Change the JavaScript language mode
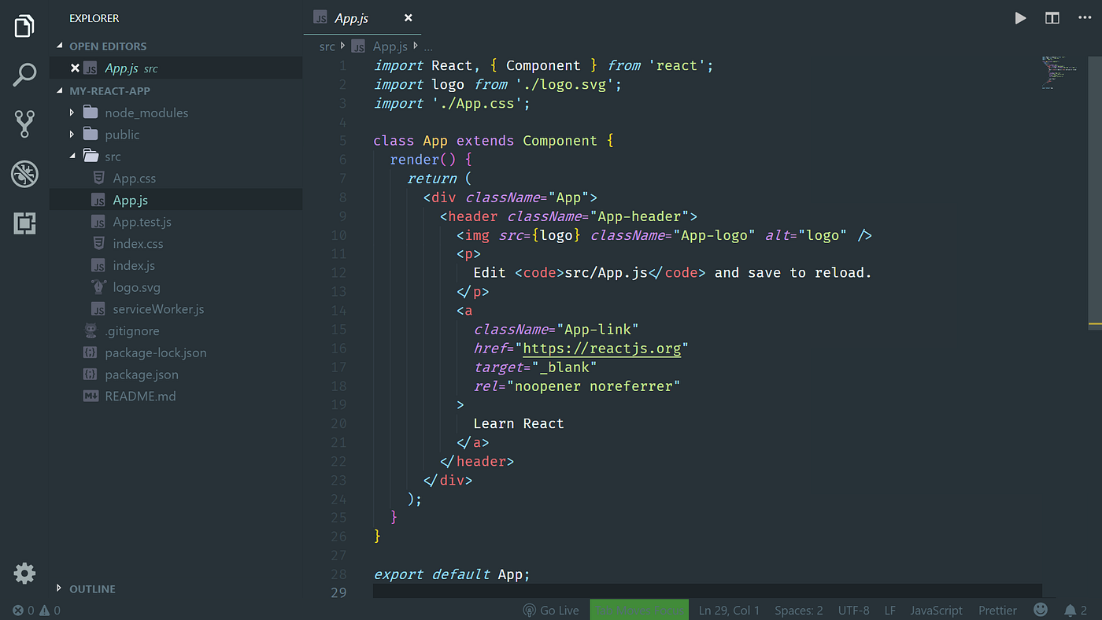 coord(936,610)
